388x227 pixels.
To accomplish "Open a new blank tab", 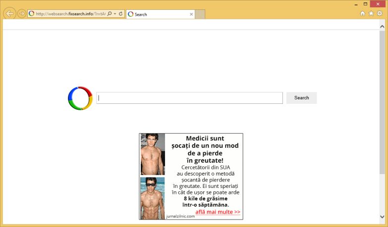I will pyautogui.click(x=200, y=14).
